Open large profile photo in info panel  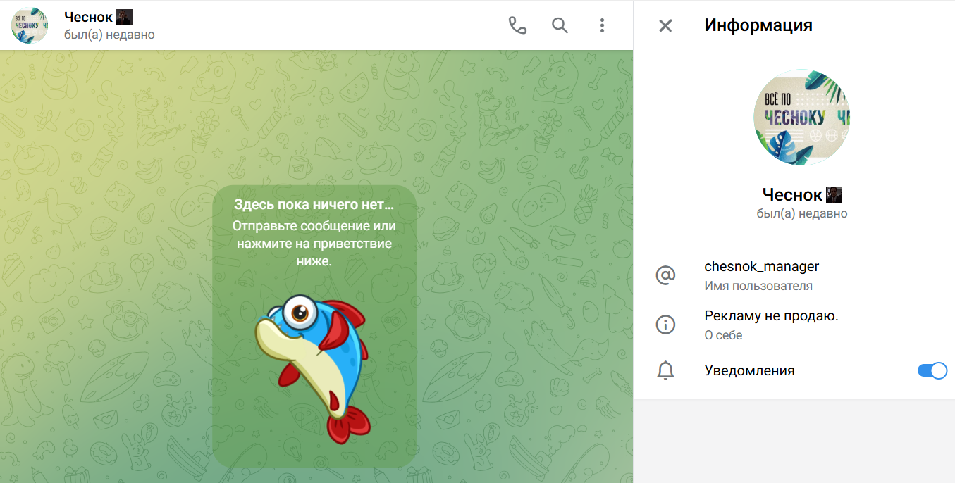point(801,117)
